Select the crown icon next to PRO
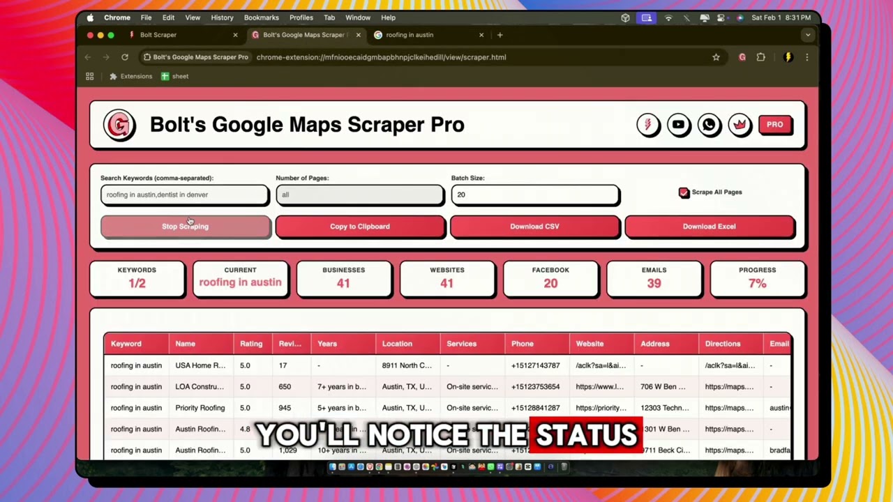The image size is (893, 502). point(740,124)
